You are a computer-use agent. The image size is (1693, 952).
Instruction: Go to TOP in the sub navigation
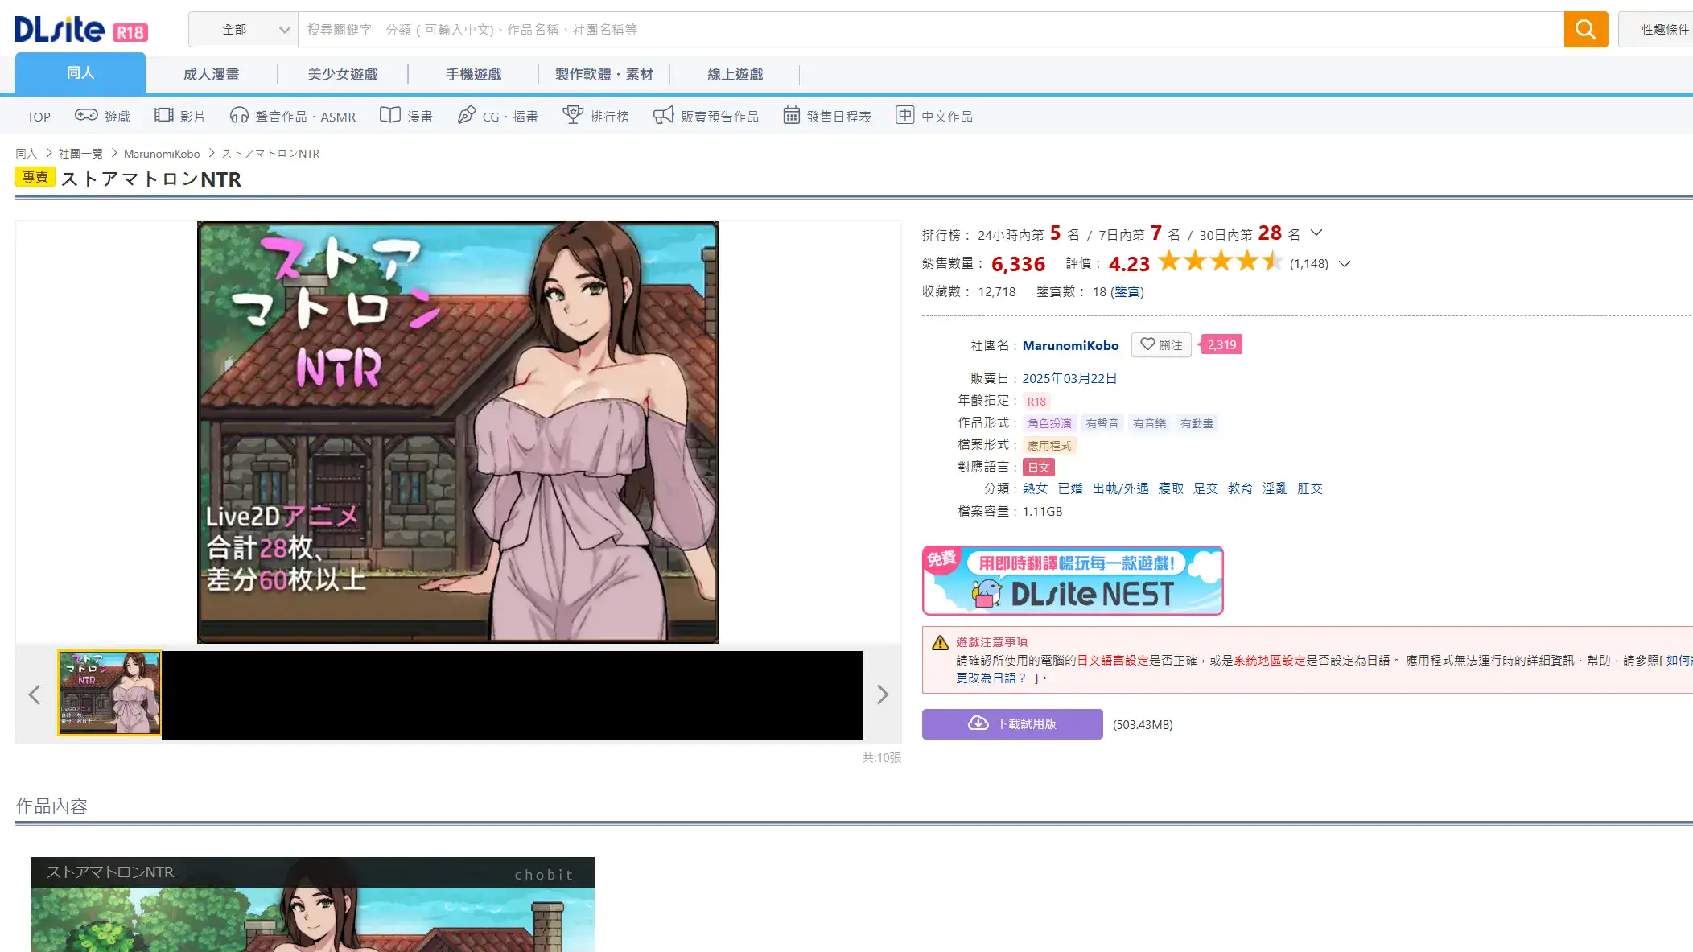tap(39, 117)
